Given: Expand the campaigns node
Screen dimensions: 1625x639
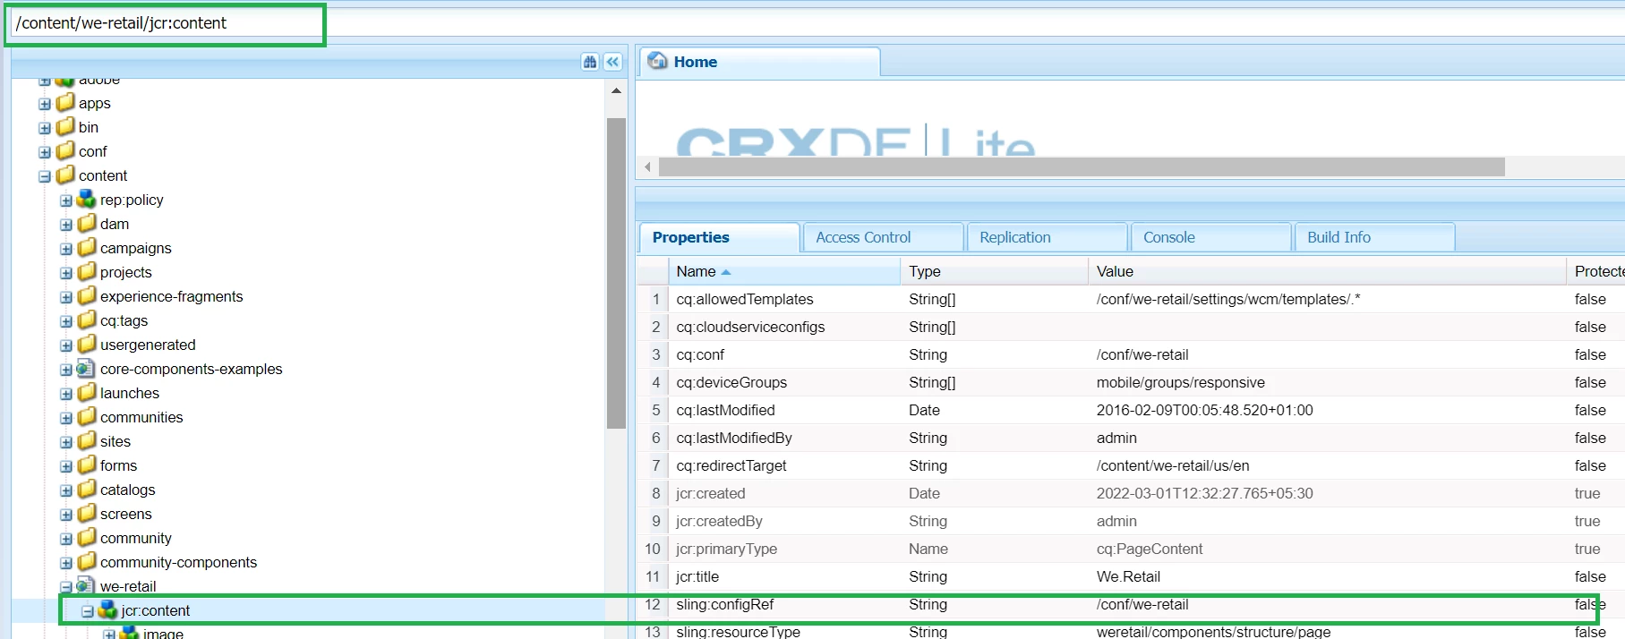Looking at the screenshot, I should [x=66, y=249].
